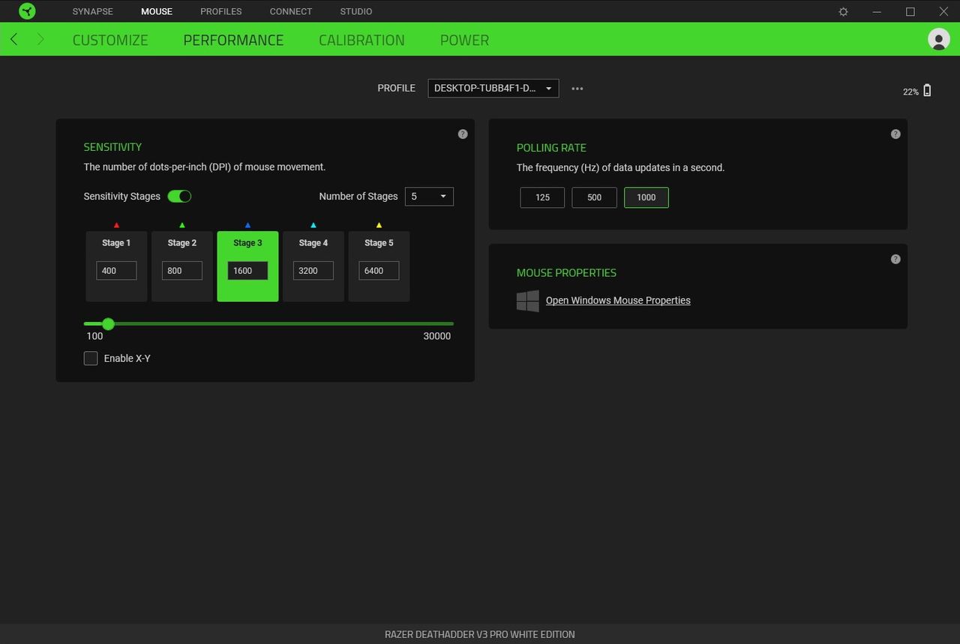Click the DPI slider handle
This screenshot has height=644, width=960.
pyautogui.click(x=108, y=324)
